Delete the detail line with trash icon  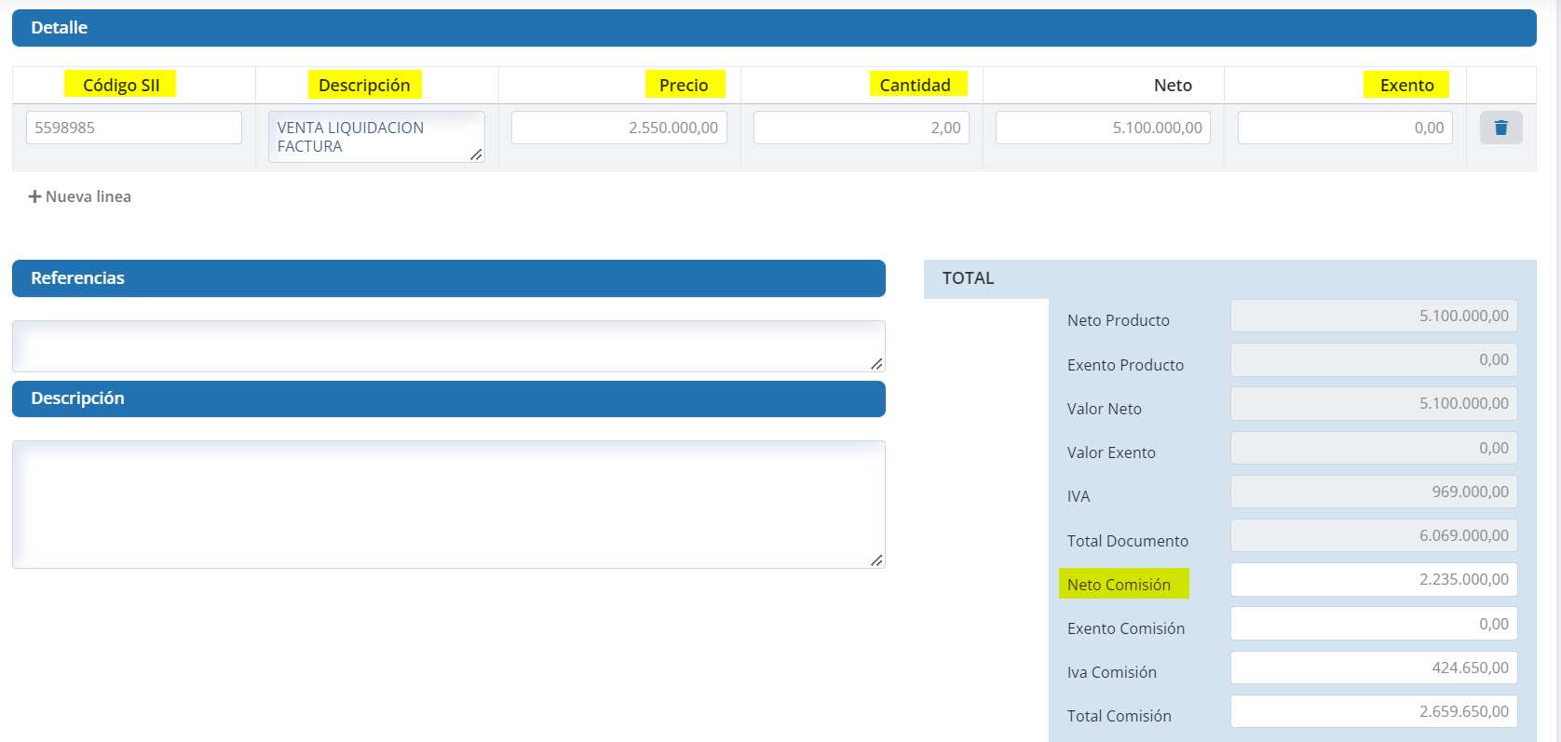[1500, 128]
